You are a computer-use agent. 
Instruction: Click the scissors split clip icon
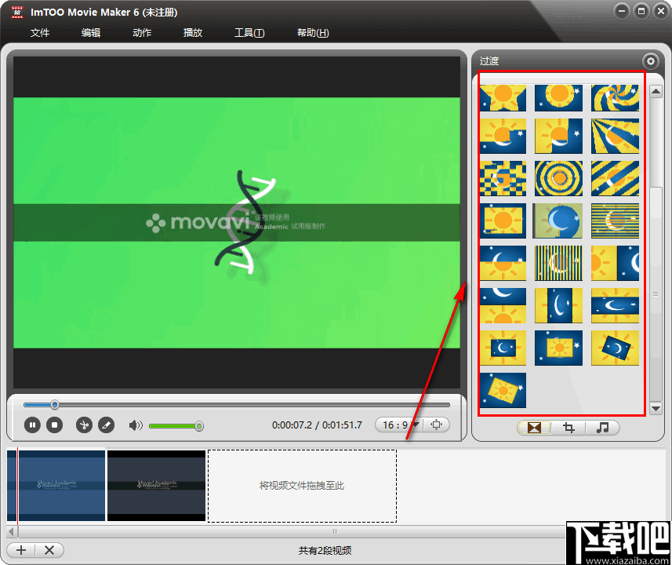pyautogui.click(x=83, y=425)
